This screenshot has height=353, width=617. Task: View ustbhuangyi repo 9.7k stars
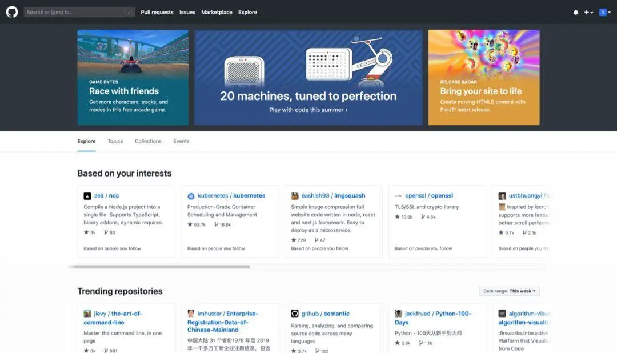tap(506, 233)
